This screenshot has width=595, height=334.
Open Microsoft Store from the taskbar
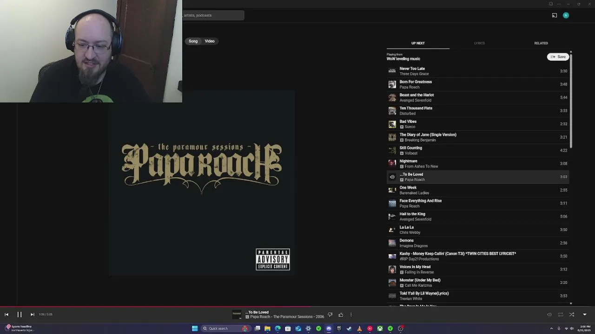tap(288, 328)
